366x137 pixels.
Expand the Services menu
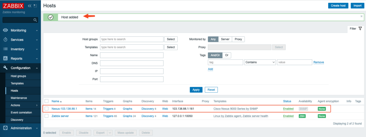pyautogui.click(x=37, y=40)
